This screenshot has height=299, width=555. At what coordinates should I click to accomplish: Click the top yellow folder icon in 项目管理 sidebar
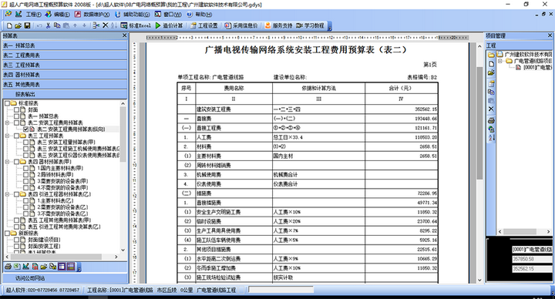(491, 55)
